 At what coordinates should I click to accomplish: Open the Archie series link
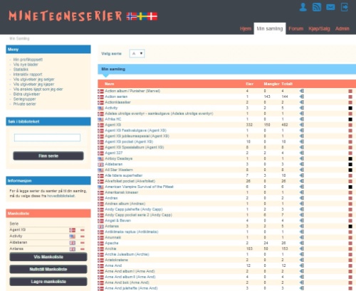[110, 248]
